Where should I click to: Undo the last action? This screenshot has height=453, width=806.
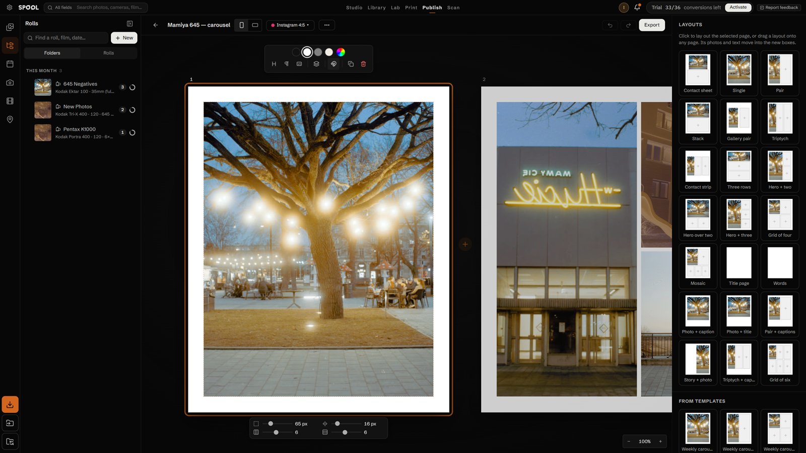tap(610, 25)
